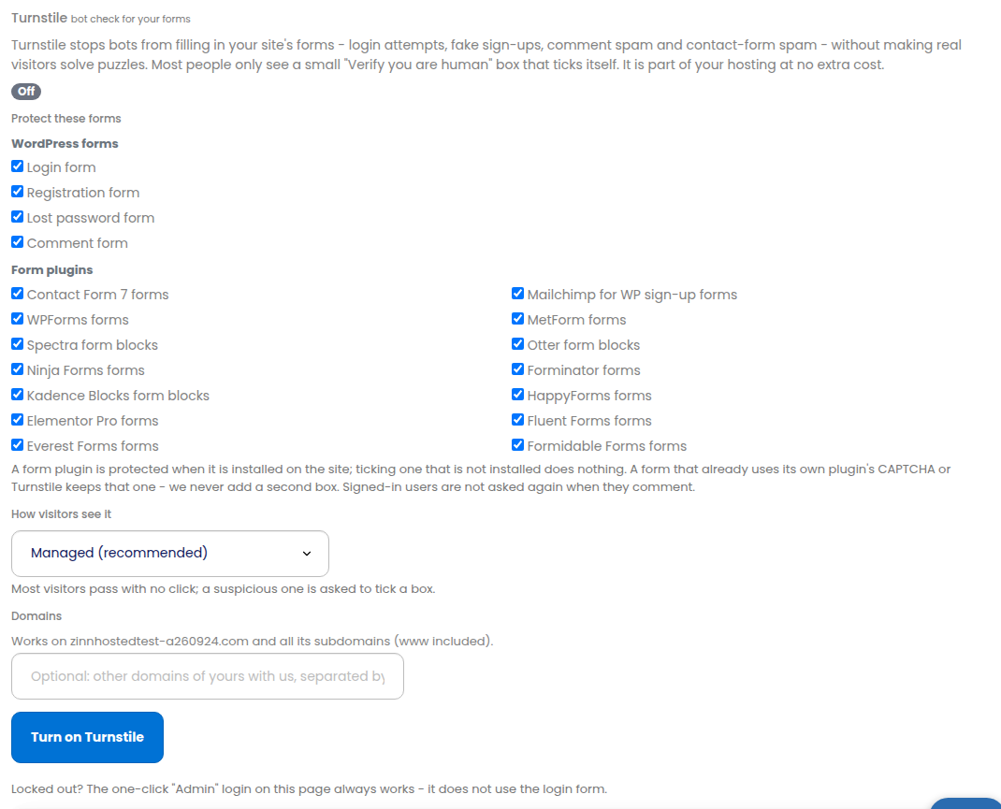
Task: Uncheck Contact Form 7 forms
Action: click(x=17, y=294)
